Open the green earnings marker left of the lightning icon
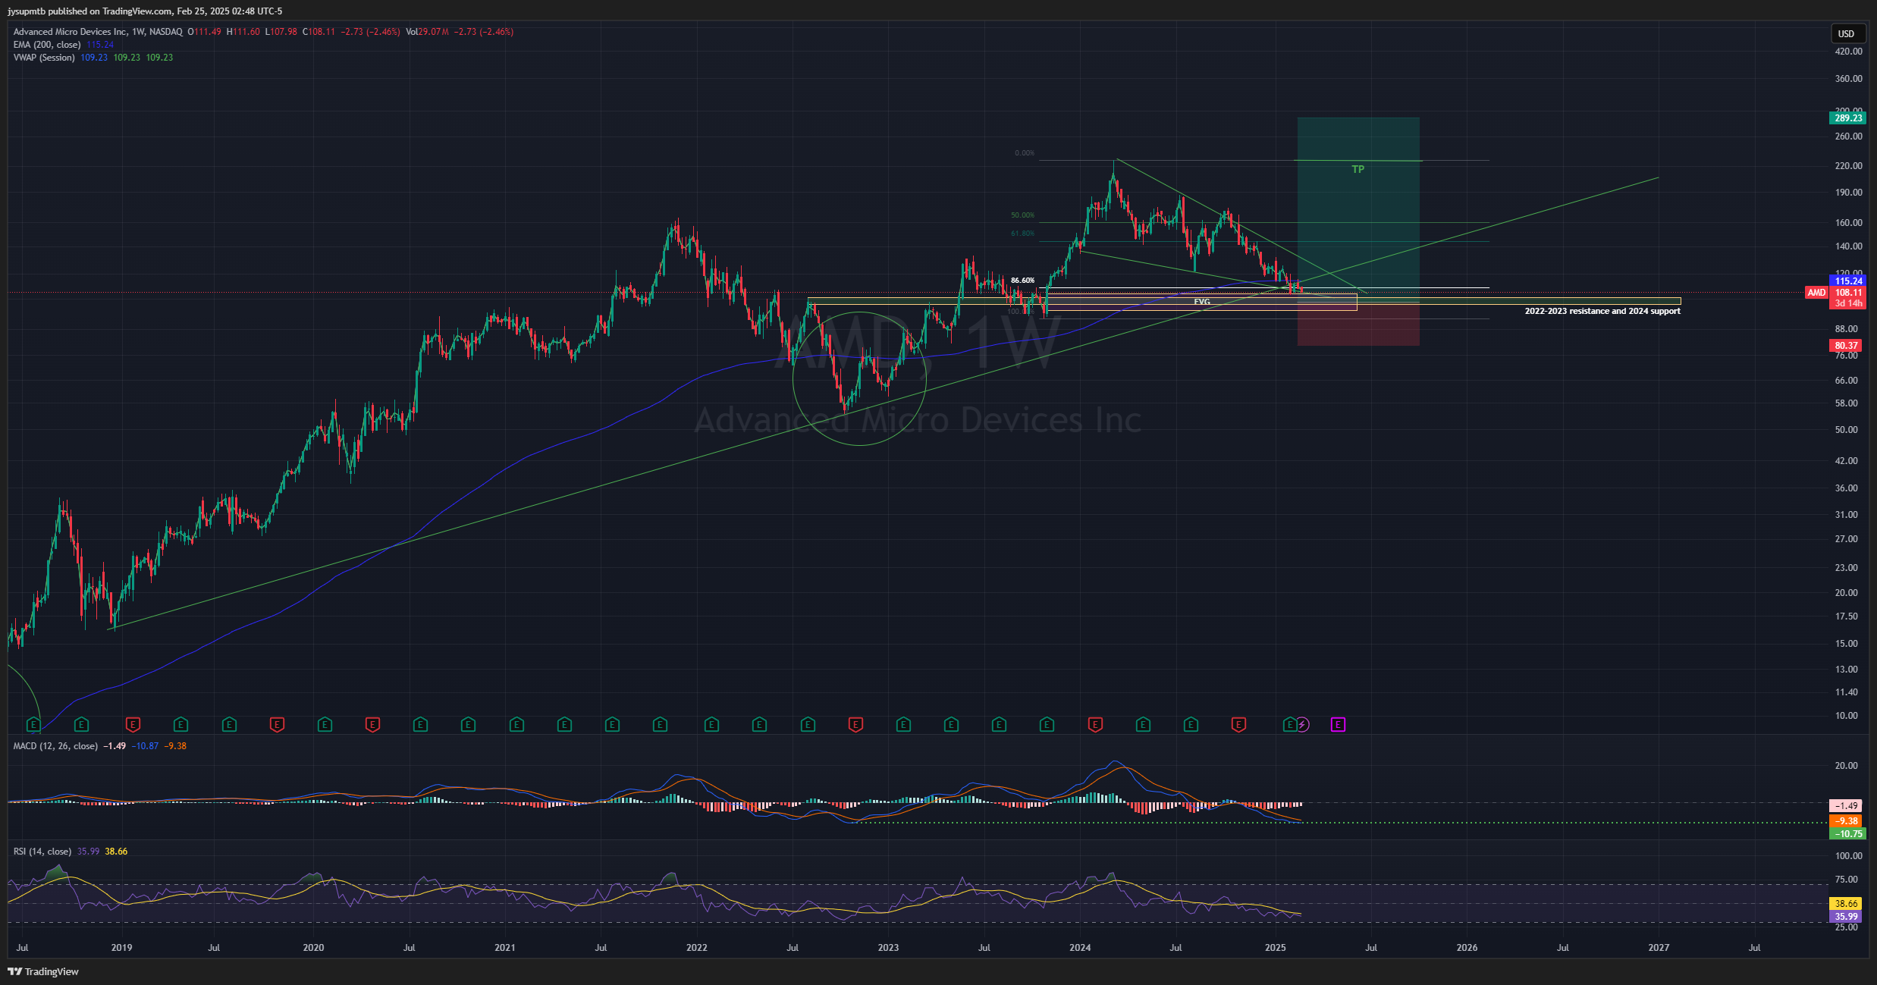The height and width of the screenshot is (985, 1877). [x=1289, y=725]
